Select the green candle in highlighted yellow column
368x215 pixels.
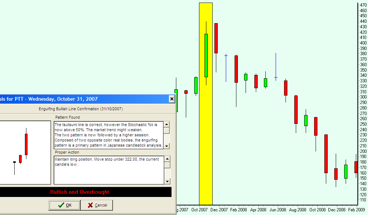[206, 55]
